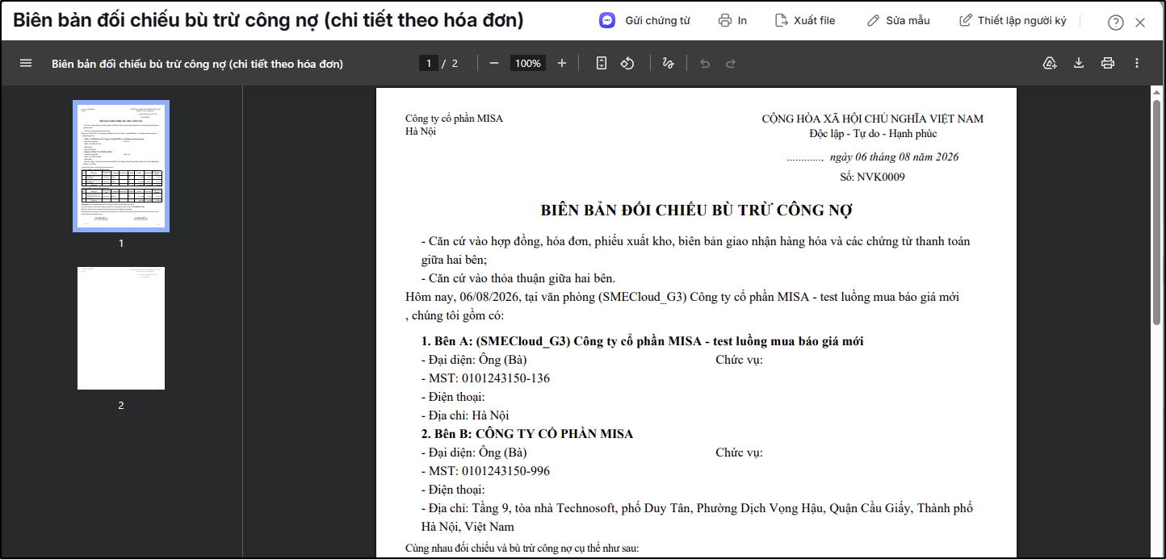
Task: Click the current page number field
Action: point(429,63)
